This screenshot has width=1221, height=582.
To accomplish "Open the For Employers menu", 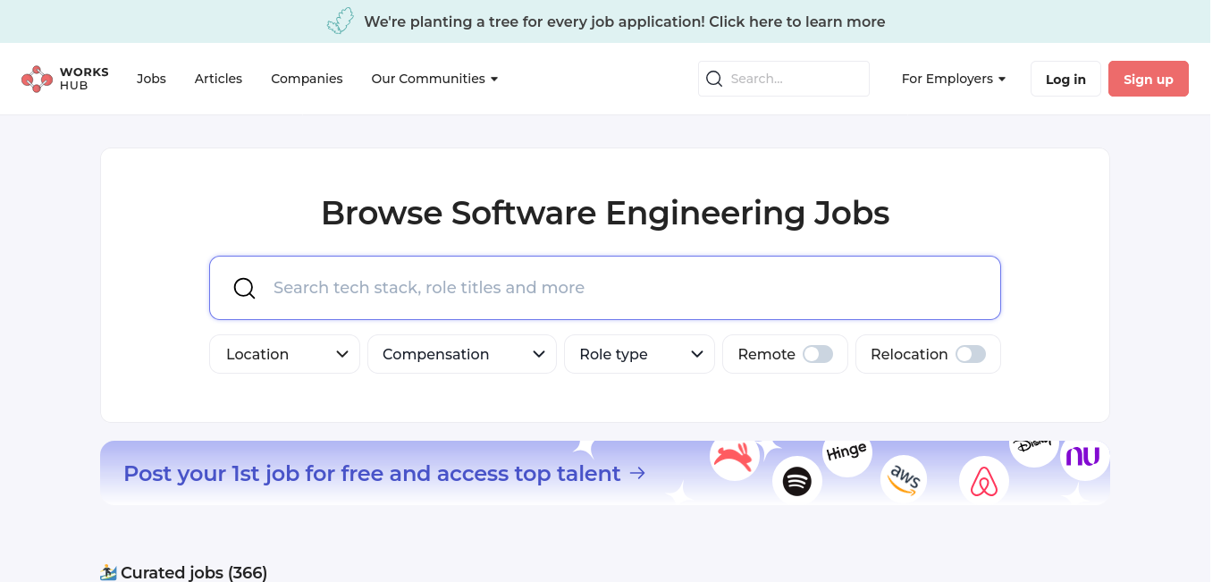I will click(x=954, y=79).
